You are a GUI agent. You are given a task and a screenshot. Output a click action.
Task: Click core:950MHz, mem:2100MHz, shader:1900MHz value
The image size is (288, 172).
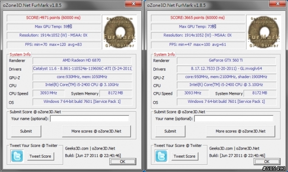point(226,77)
